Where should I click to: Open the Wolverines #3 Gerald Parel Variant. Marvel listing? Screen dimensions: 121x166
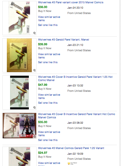64,40
